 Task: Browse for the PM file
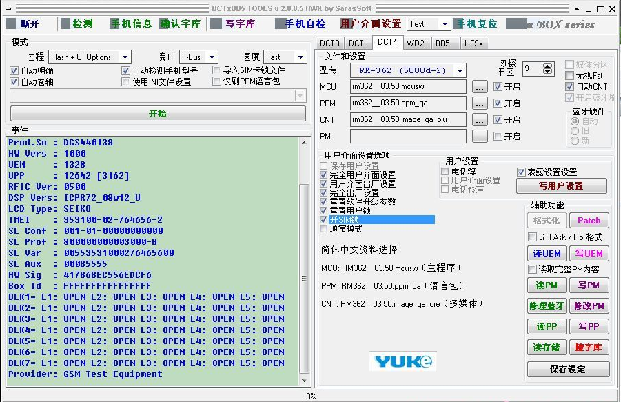[480, 137]
